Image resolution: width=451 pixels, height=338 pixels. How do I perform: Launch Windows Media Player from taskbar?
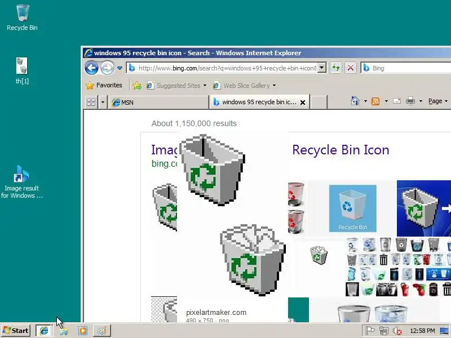point(82,331)
